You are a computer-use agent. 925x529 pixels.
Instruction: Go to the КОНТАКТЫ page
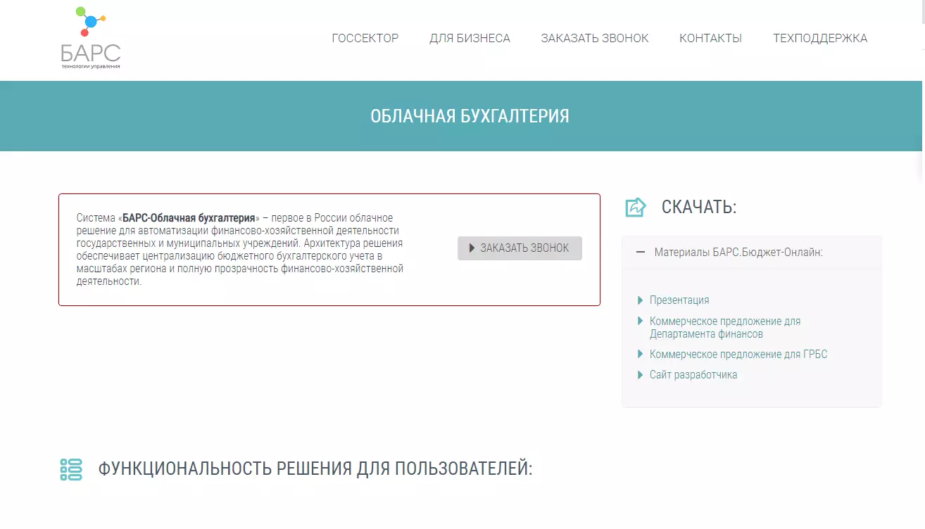point(710,38)
